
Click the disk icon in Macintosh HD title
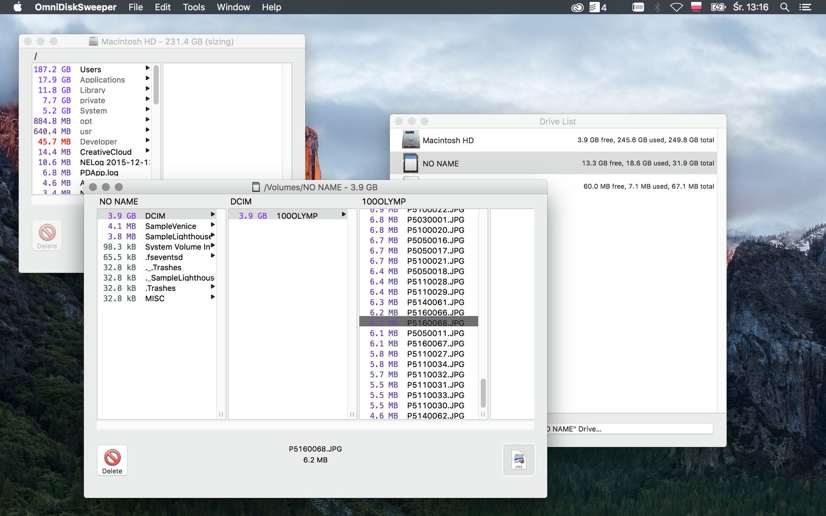(x=94, y=41)
